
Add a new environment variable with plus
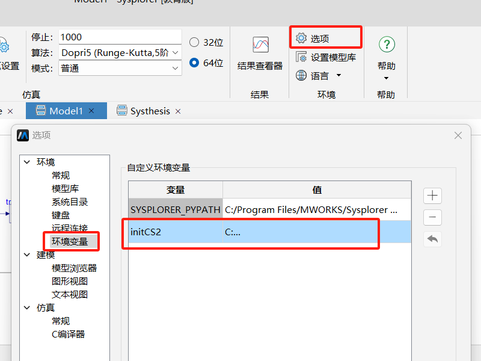tap(432, 196)
